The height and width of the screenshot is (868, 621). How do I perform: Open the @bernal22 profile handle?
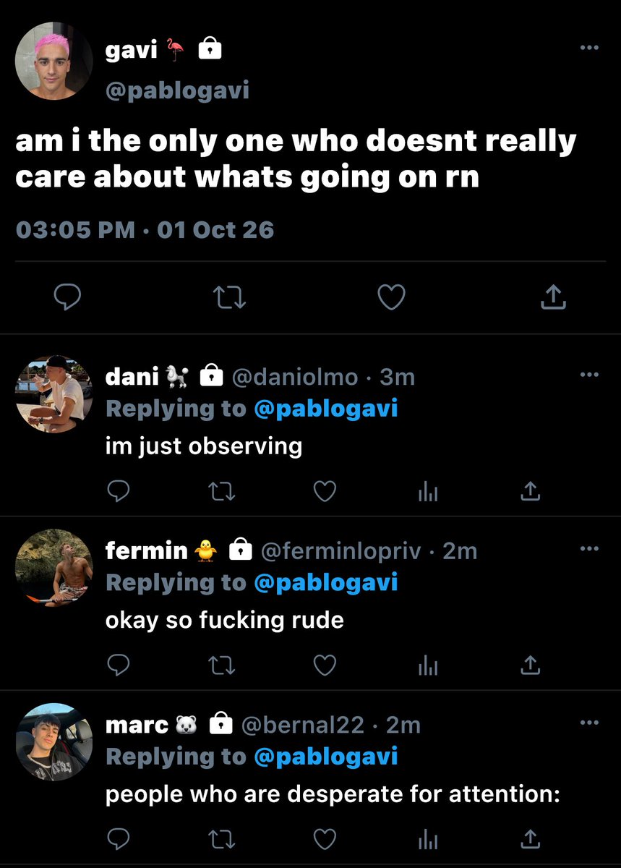[x=302, y=725]
